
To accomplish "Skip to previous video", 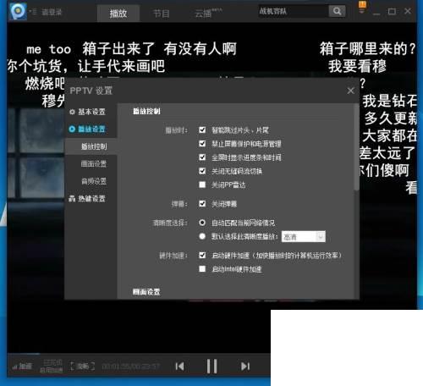I will pyautogui.click(x=179, y=367).
